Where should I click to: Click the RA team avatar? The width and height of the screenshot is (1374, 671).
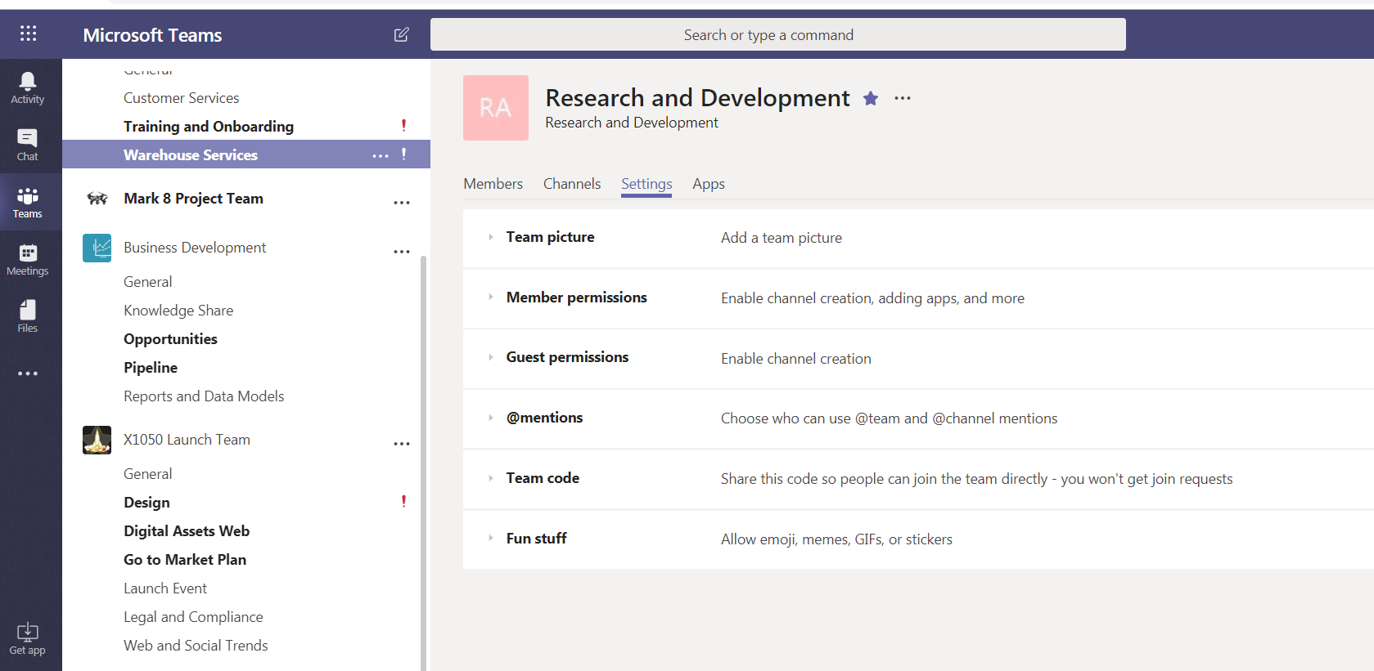click(496, 108)
